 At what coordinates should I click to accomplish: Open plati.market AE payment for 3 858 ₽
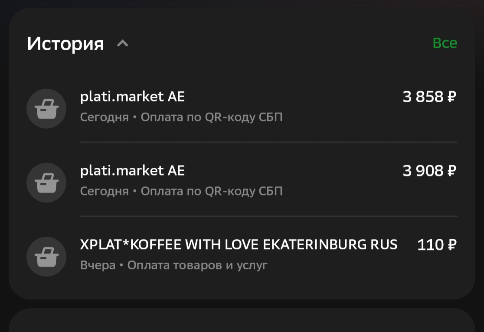pos(132,97)
